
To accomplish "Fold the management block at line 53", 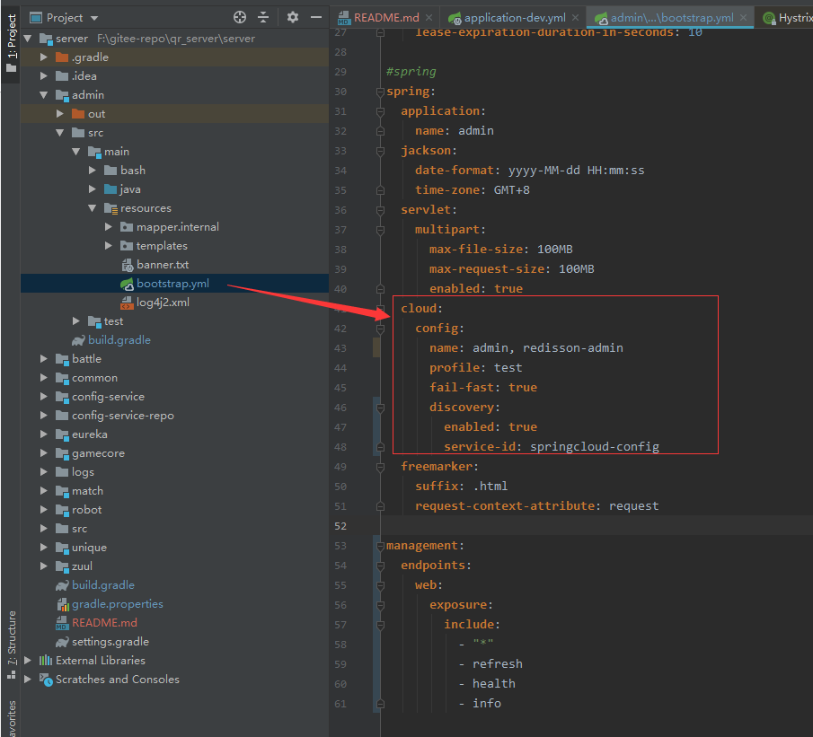I will point(381,546).
